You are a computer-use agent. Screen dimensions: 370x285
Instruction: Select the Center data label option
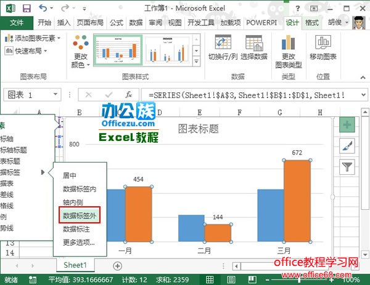click(x=69, y=175)
